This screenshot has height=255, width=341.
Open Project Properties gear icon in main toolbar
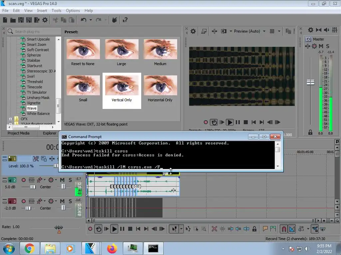click(45, 20)
